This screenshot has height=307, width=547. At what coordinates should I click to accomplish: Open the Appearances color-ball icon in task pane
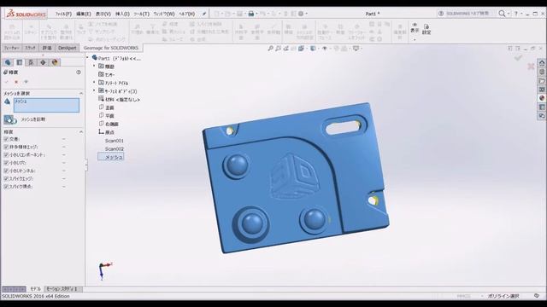pos(542,98)
